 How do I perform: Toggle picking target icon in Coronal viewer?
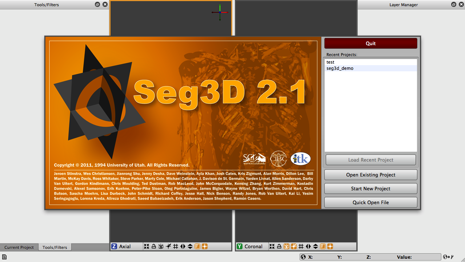[x=294, y=246]
